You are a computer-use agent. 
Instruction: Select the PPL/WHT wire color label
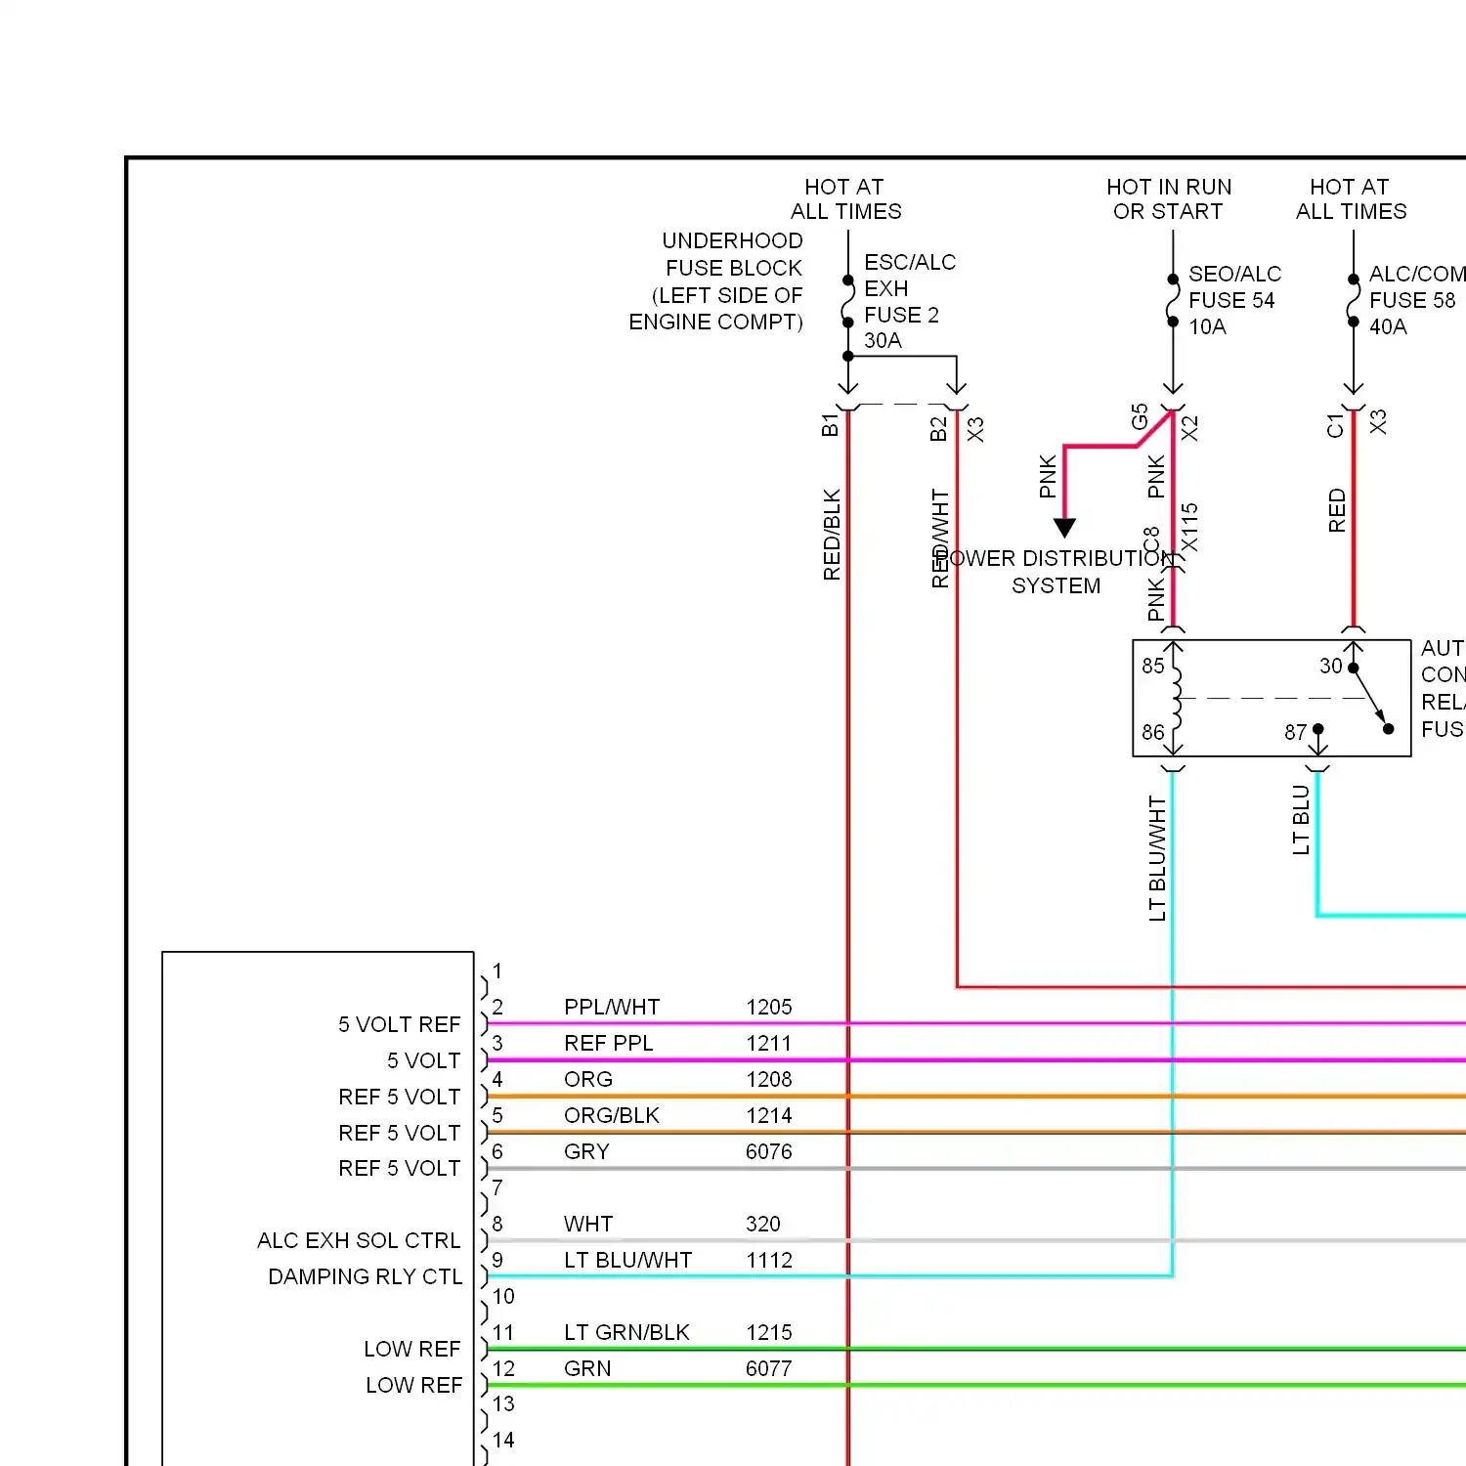[612, 1007]
